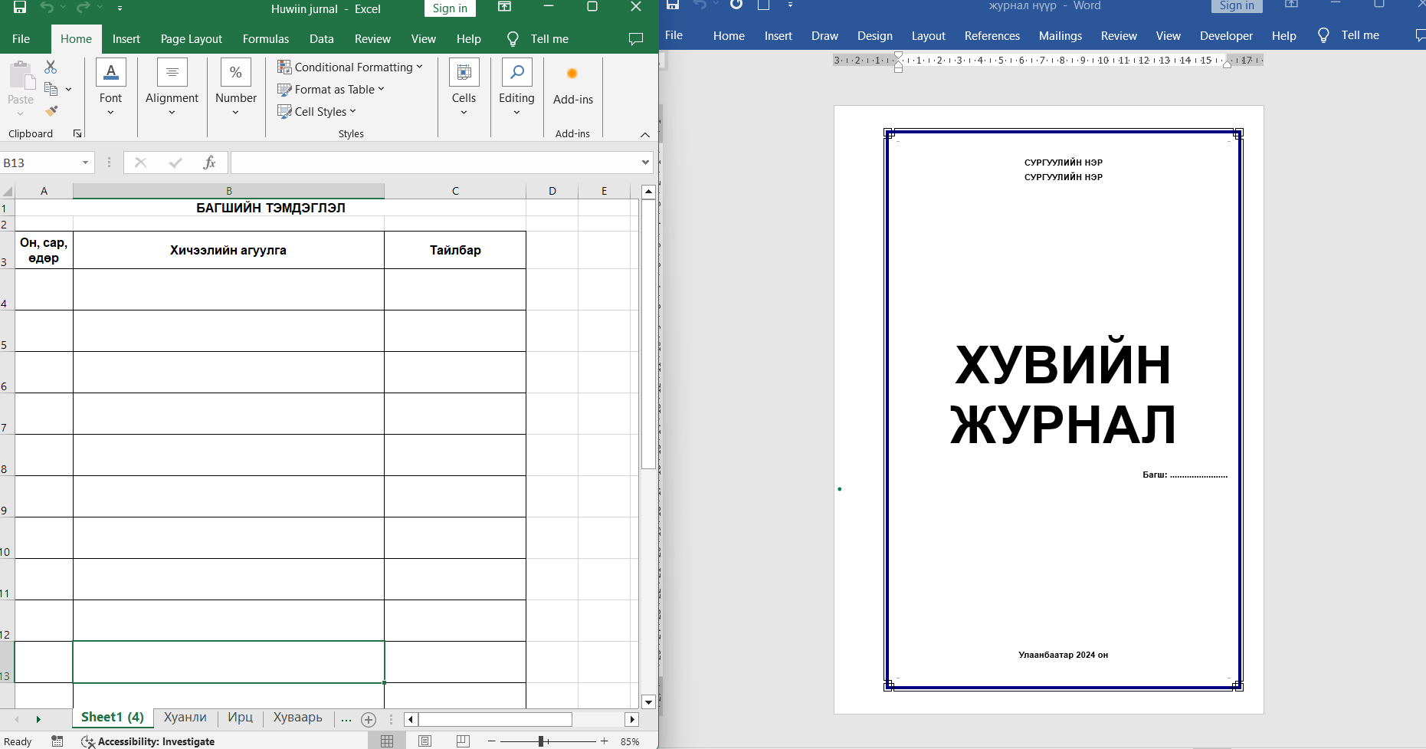Screen dimensions: 1426x749
Task: Select the Ирц sheet tab
Action: 241,718
